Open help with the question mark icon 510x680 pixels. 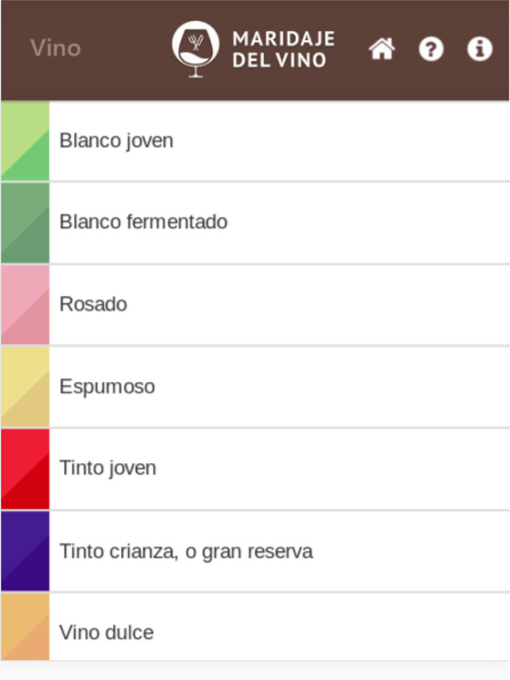(431, 48)
